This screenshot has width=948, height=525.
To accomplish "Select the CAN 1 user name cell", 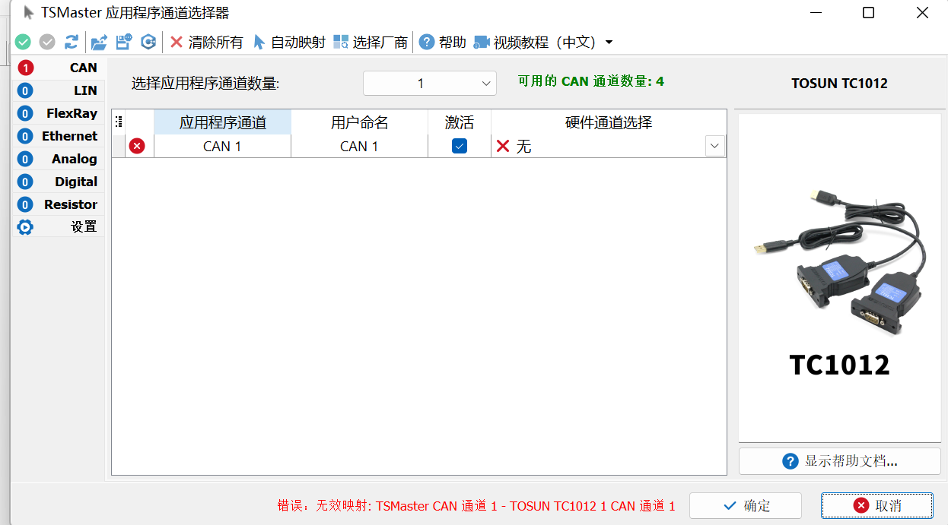I will (x=359, y=146).
